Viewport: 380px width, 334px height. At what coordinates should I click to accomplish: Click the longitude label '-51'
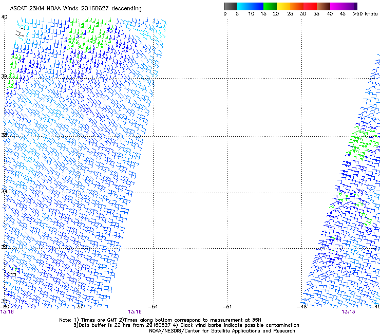pyautogui.click(x=227, y=307)
